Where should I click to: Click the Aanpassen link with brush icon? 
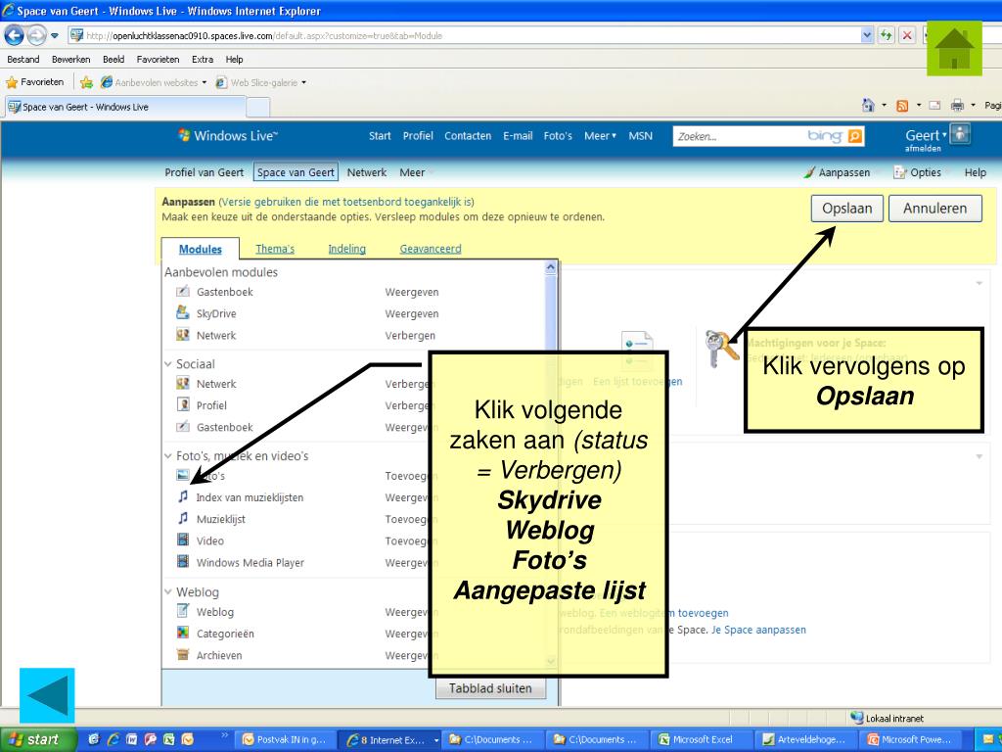838,172
